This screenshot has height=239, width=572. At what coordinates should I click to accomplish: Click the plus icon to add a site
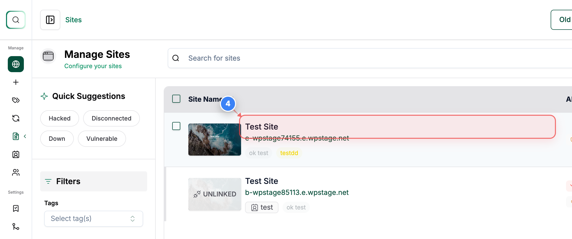(x=16, y=82)
